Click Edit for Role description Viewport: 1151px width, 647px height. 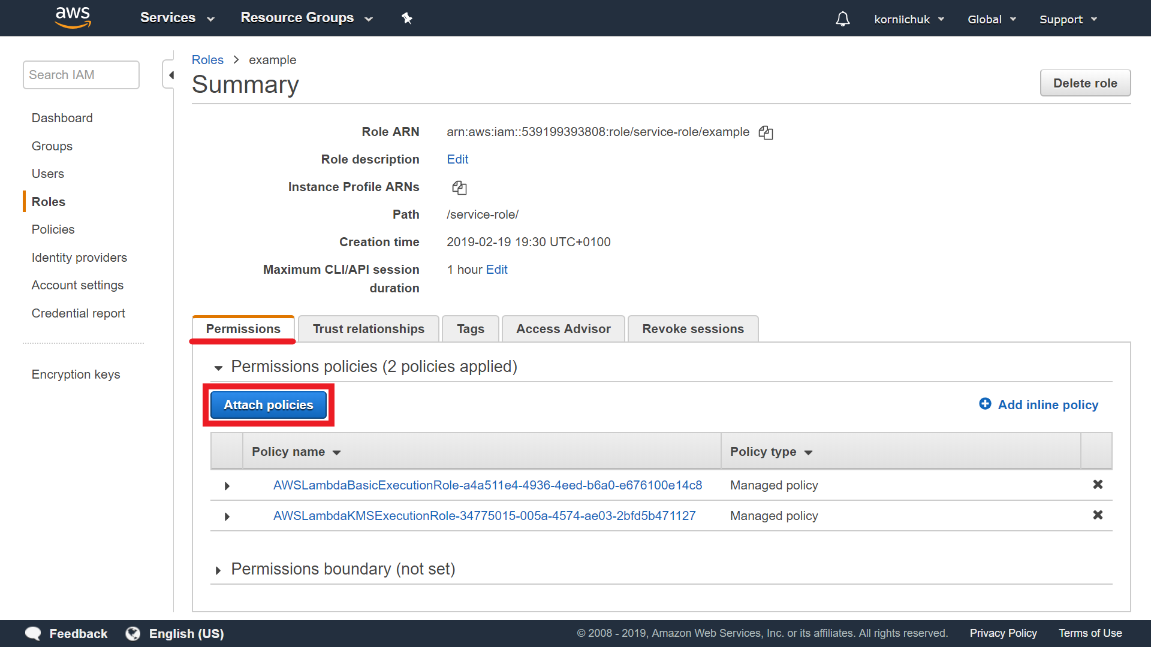[456, 159]
